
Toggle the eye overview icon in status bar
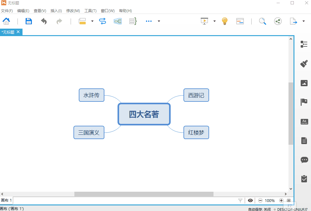click(x=250, y=200)
